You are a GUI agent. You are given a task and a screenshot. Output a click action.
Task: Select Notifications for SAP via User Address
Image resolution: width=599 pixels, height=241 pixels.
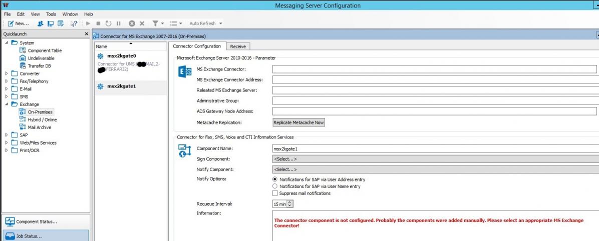(274, 179)
